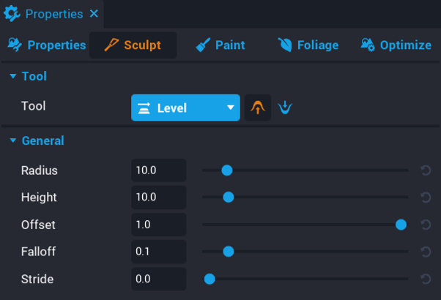Image resolution: width=441 pixels, height=300 pixels.
Task: Reset the Offset value
Action: pos(426,225)
